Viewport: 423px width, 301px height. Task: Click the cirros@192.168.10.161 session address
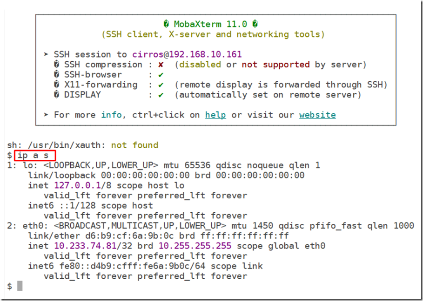tap(187, 54)
